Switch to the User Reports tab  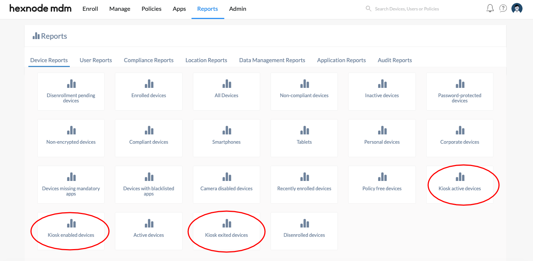[x=96, y=60]
